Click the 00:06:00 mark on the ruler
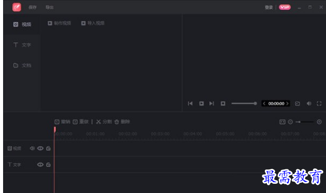 [x=258, y=134]
